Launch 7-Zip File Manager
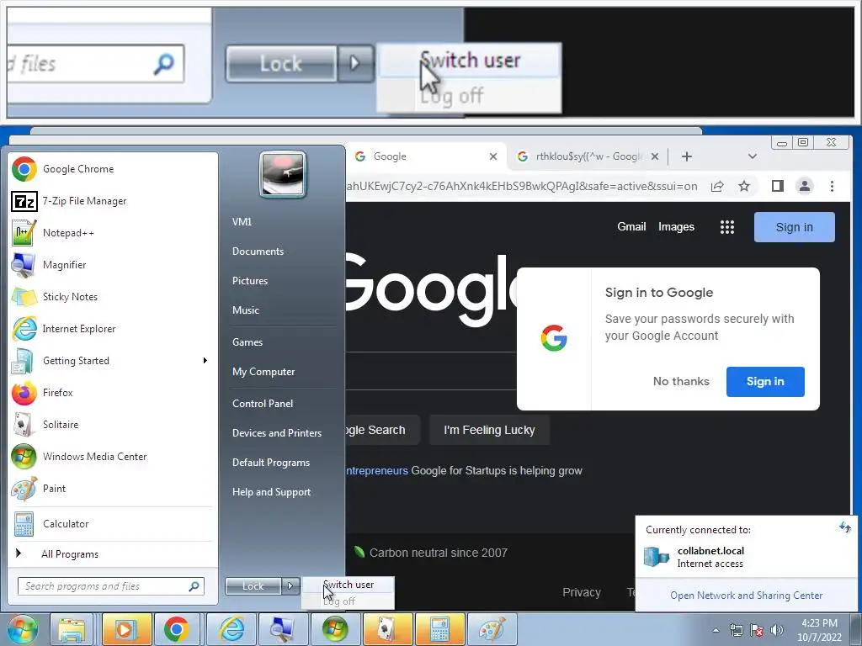The height and width of the screenshot is (646, 862). pos(112,201)
